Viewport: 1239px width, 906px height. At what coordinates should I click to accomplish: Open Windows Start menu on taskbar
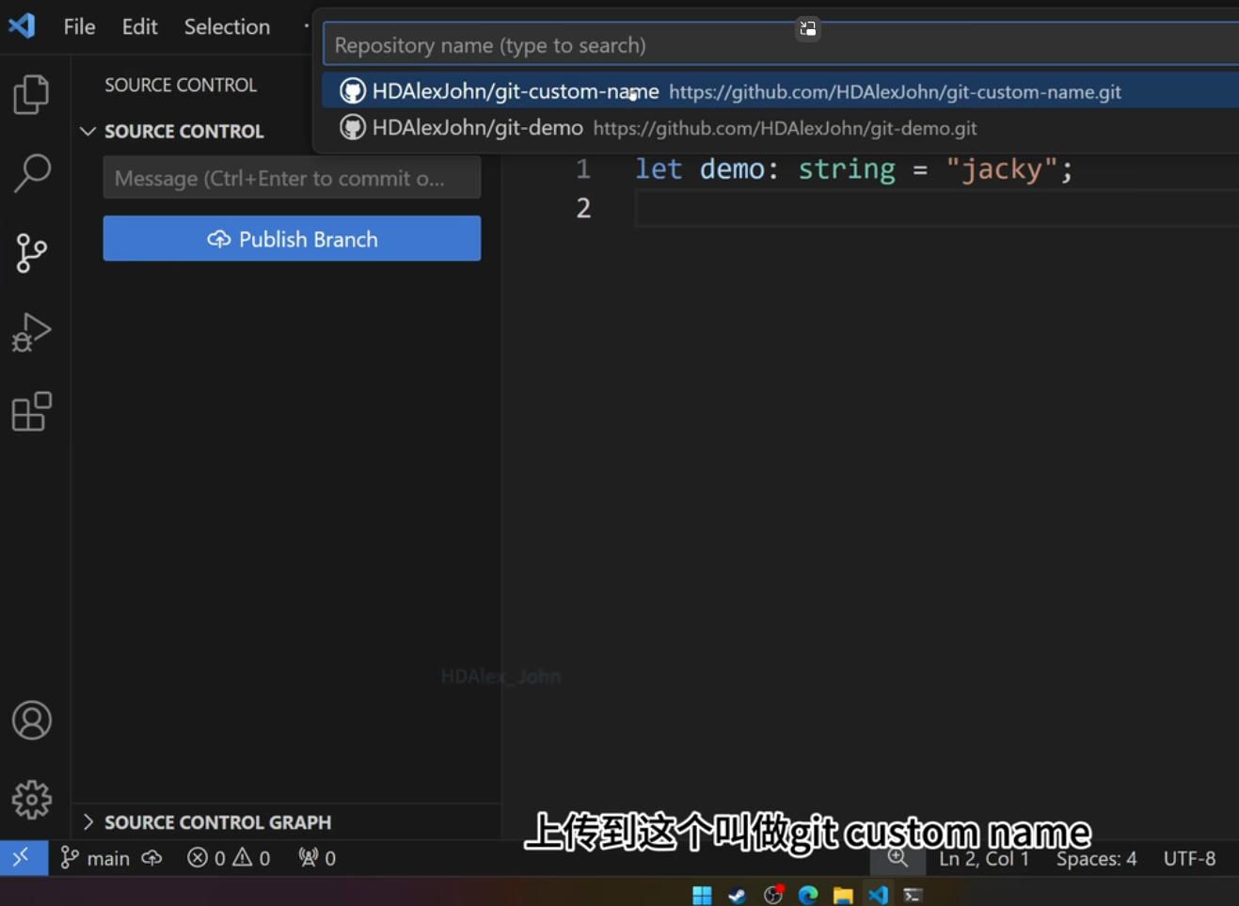pos(702,895)
